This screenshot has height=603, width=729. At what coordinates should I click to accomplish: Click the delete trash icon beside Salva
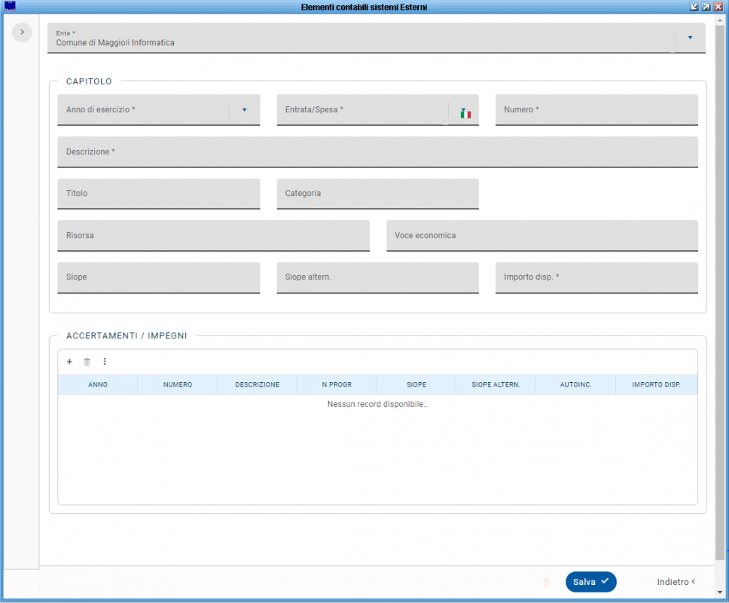coord(547,582)
